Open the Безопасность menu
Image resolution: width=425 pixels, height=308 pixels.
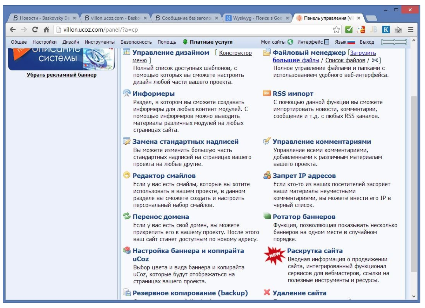point(136,42)
